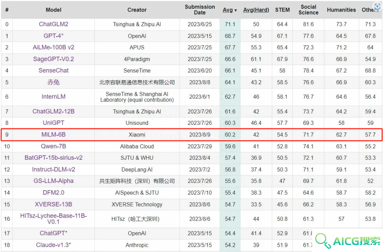Select the Alibaba Cloud creator cell
This screenshot has width=383, height=252.
pos(137,146)
